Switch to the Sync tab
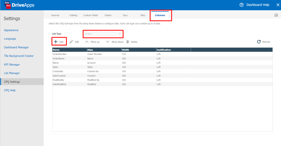The image size is (281, 146). coord(125,15)
